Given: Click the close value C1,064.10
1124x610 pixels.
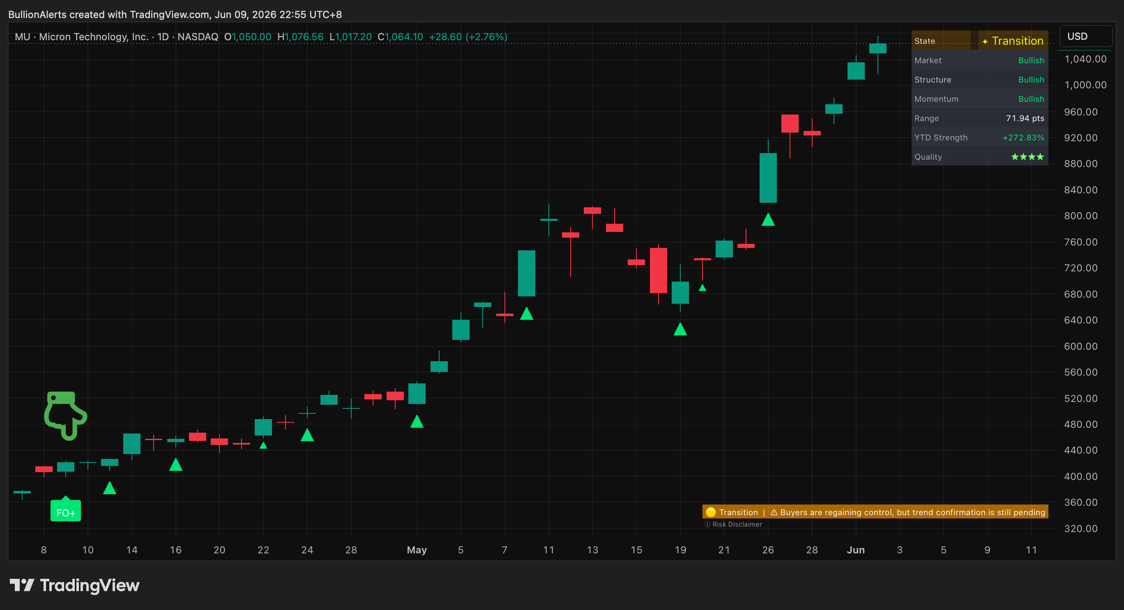Looking at the screenshot, I should click(400, 37).
